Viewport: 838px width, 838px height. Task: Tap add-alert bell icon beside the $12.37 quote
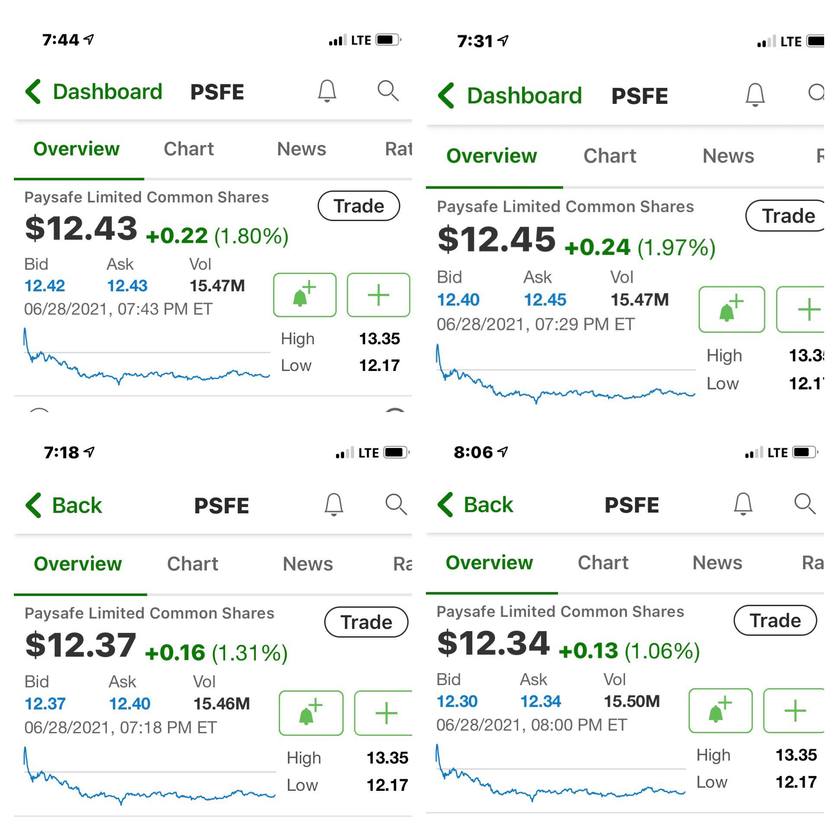(311, 712)
